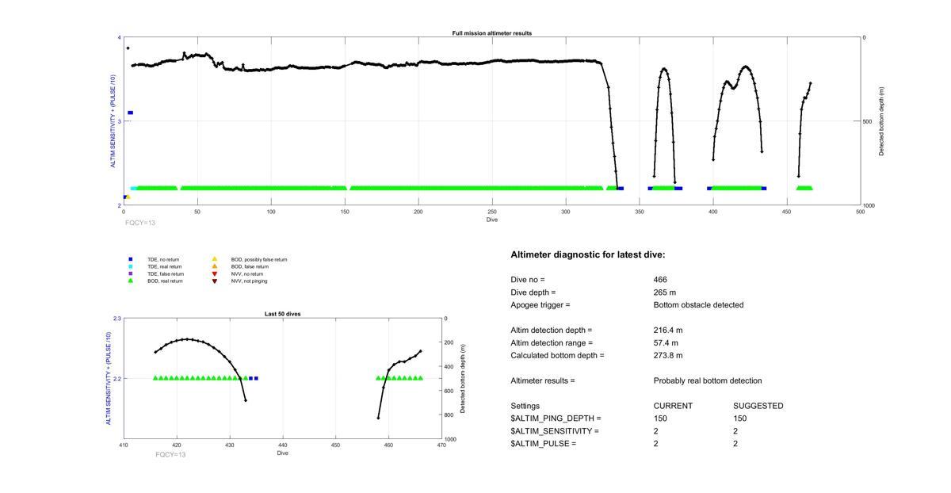Viewport: 951px width, 493px height.
Task: Click 'Probably real bottom detection' result text
Action: coord(708,381)
